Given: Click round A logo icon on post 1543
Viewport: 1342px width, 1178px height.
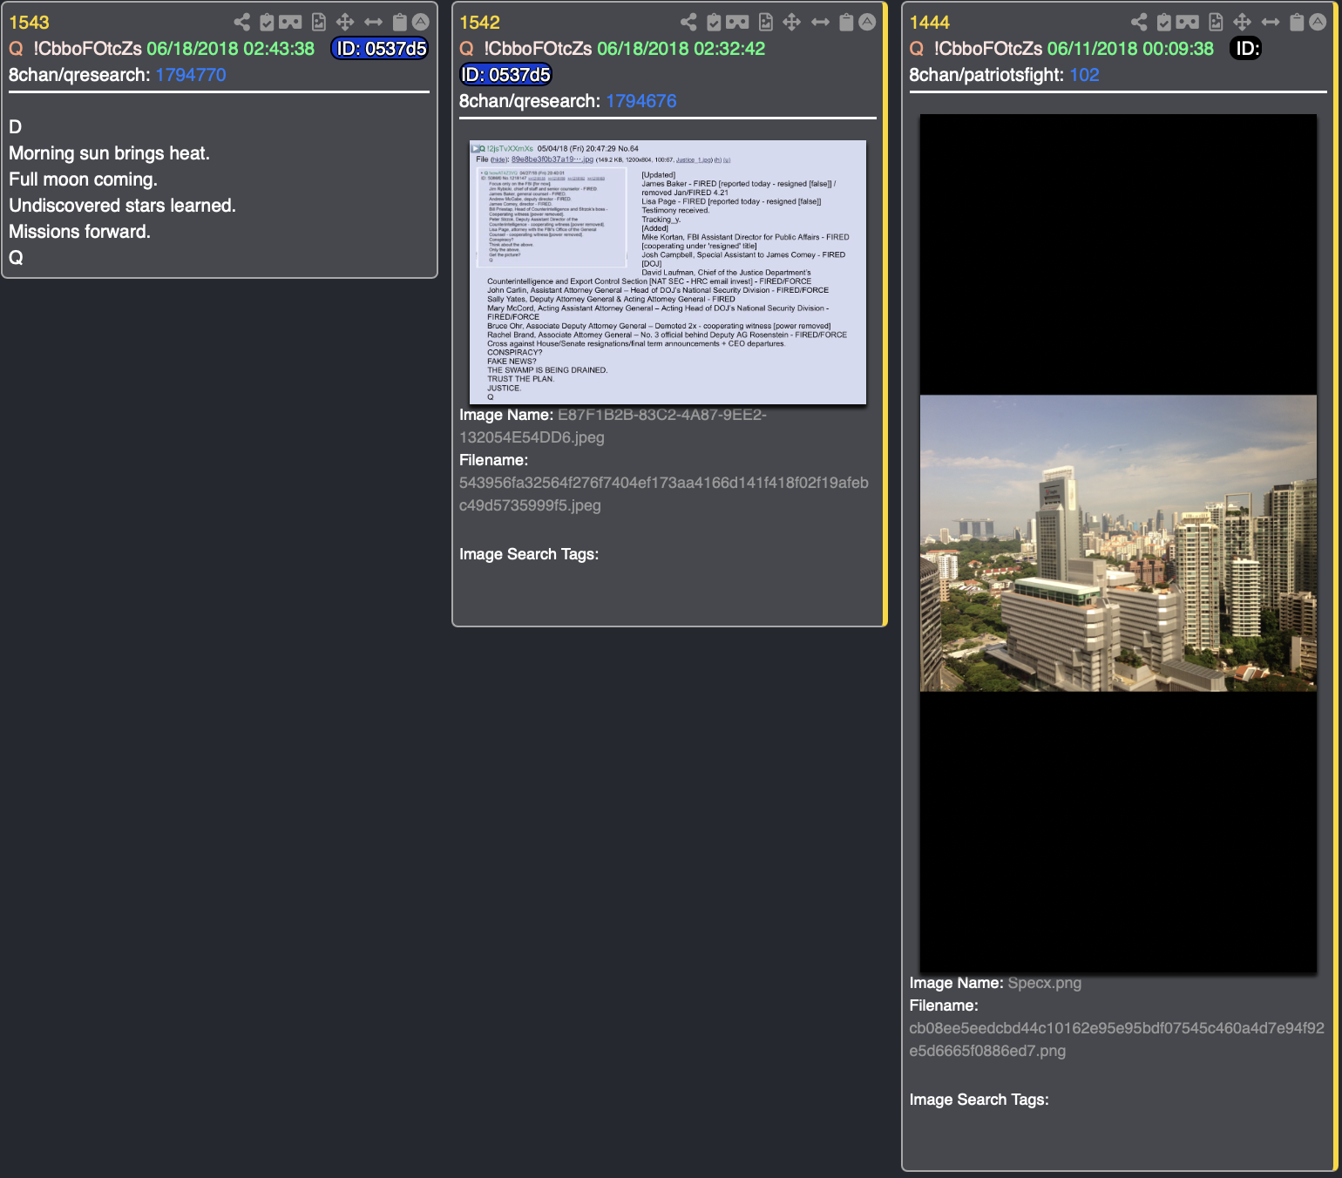Looking at the screenshot, I should (421, 22).
